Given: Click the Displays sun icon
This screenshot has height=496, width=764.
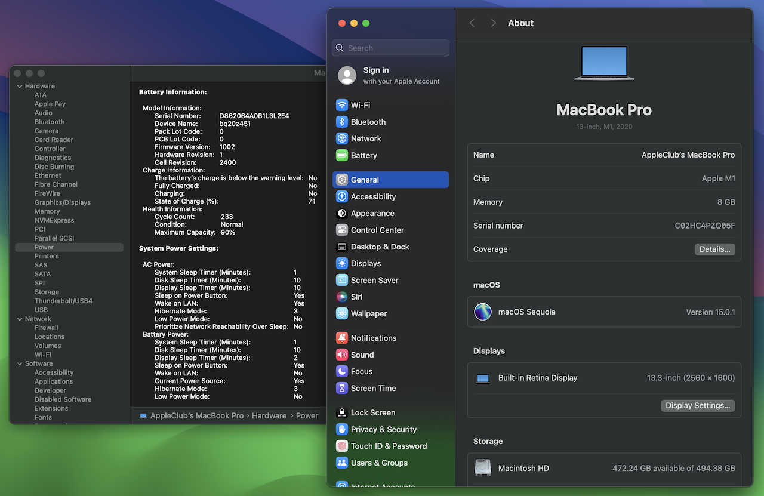Looking at the screenshot, I should pos(342,263).
